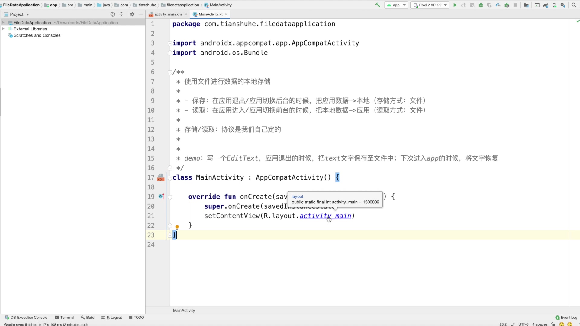This screenshot has width=580, height=326.
Task: Expand the FileDataApplication tree node
Action: tap(3, 22)
